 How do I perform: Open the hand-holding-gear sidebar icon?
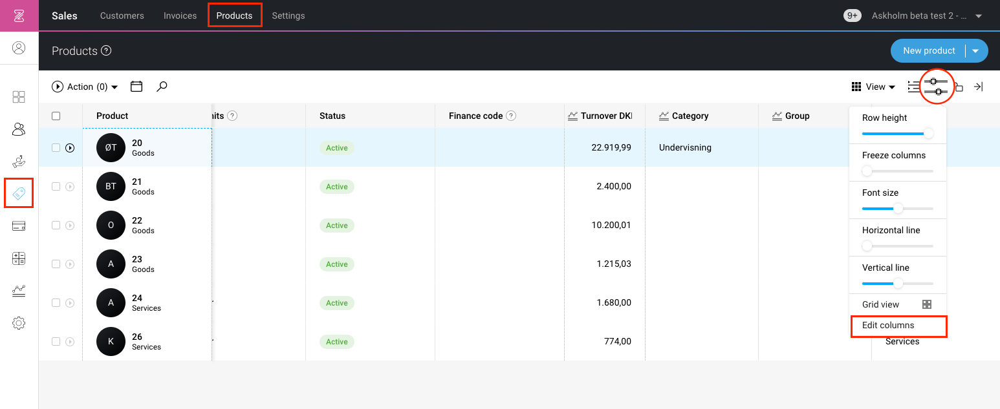point(19,162)
